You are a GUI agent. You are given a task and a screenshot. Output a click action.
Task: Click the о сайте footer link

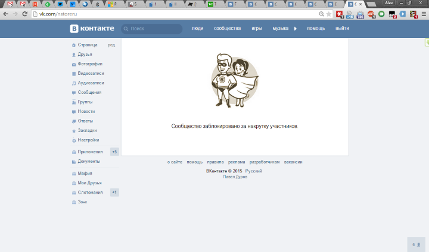(x=175, y=162)
